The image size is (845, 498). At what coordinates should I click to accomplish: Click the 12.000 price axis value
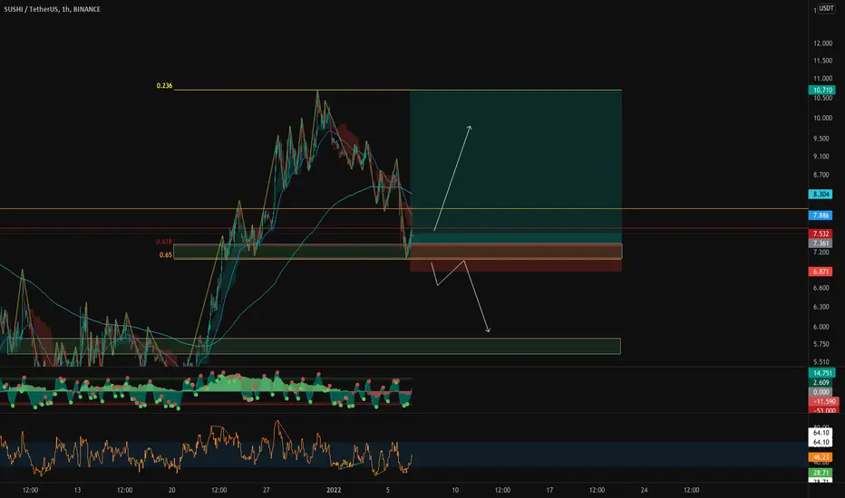click(822, 43)
